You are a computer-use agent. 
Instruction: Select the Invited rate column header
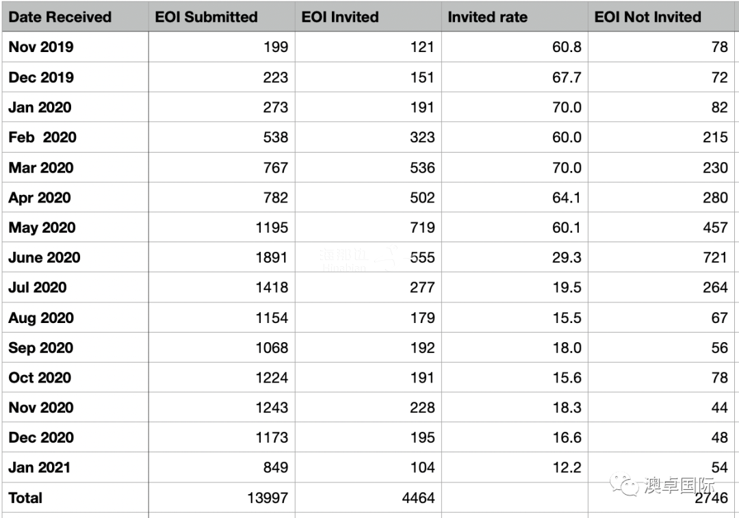(x=487, y=17)
